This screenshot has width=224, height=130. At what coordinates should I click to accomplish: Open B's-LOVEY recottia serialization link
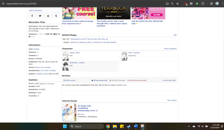[48, 71]
